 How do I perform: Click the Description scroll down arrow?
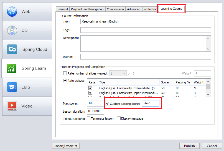(208, 49)
